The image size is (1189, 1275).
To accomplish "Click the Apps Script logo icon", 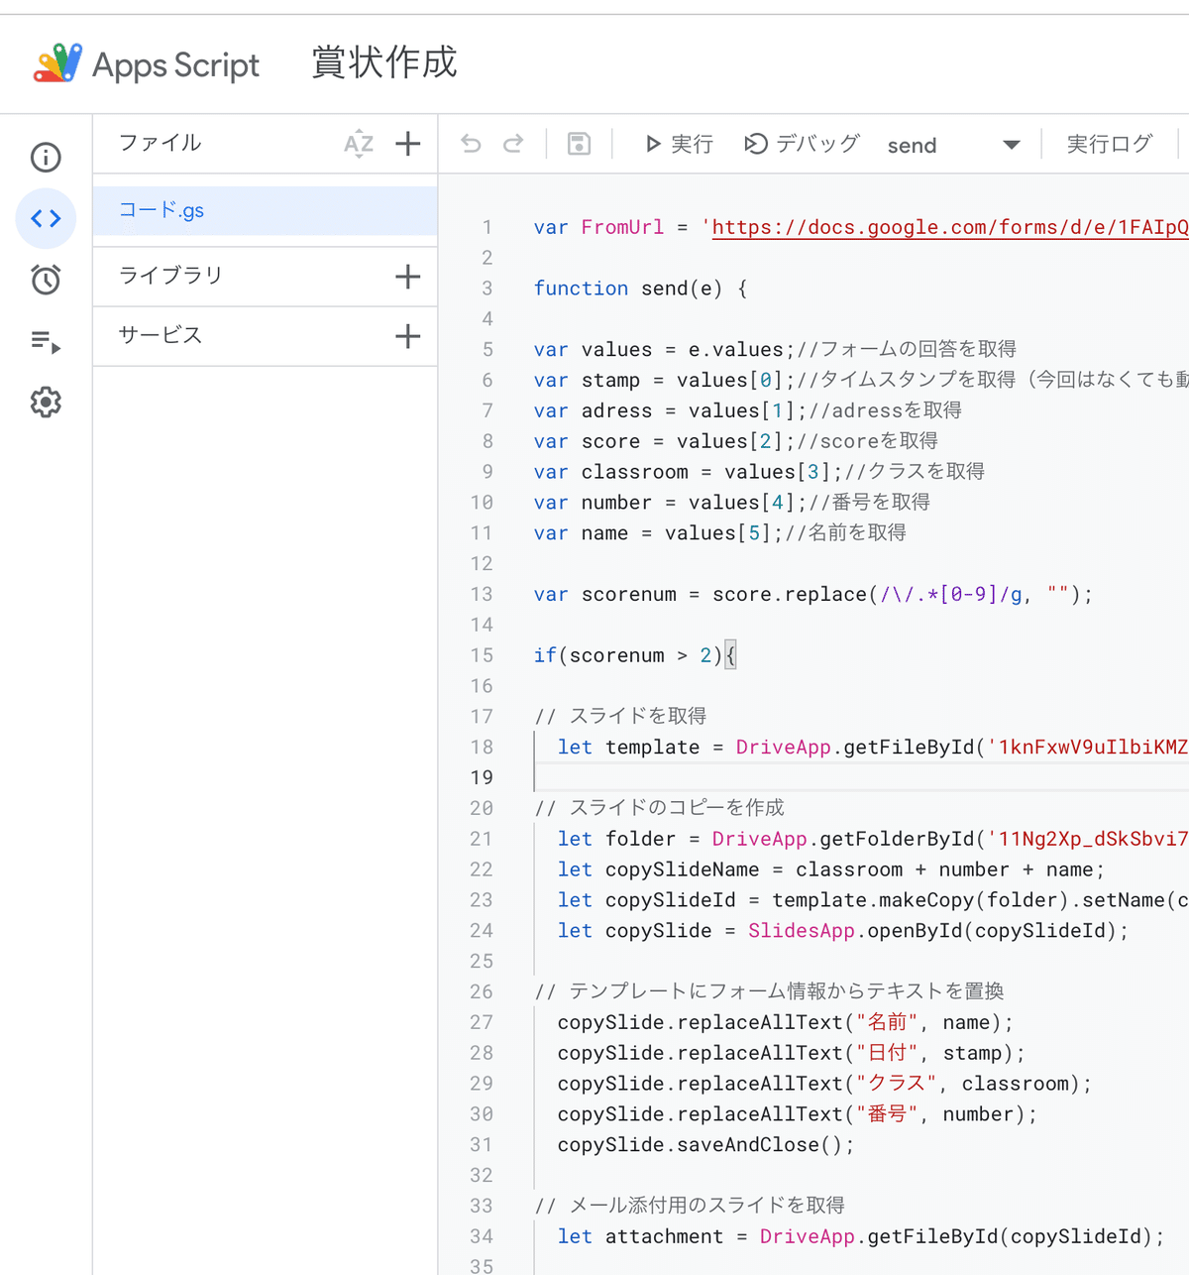I will 57,63.
